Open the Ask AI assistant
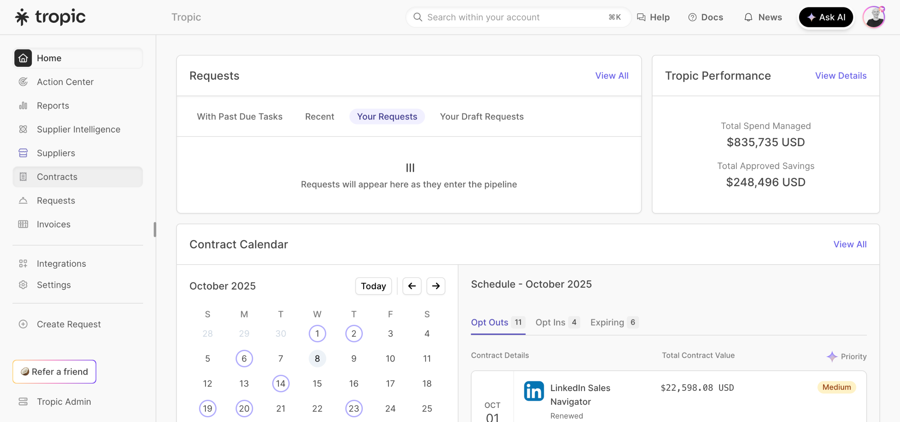This screenshot has width=900, height=422. (x=826, y=17)
